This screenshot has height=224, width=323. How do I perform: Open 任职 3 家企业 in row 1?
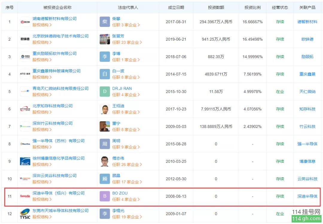(x=126, y=25)
